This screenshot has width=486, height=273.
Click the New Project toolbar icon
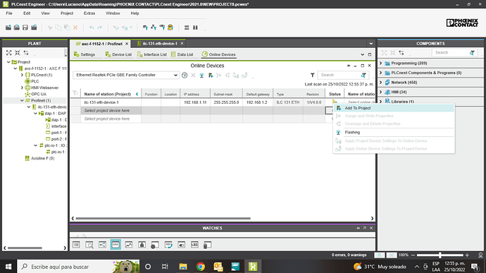(x=8, y=28)
